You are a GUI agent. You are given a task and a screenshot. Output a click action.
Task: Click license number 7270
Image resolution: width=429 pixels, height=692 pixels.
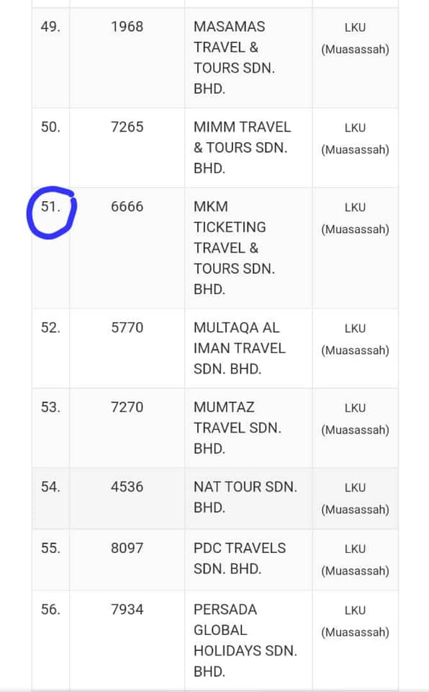127,407
